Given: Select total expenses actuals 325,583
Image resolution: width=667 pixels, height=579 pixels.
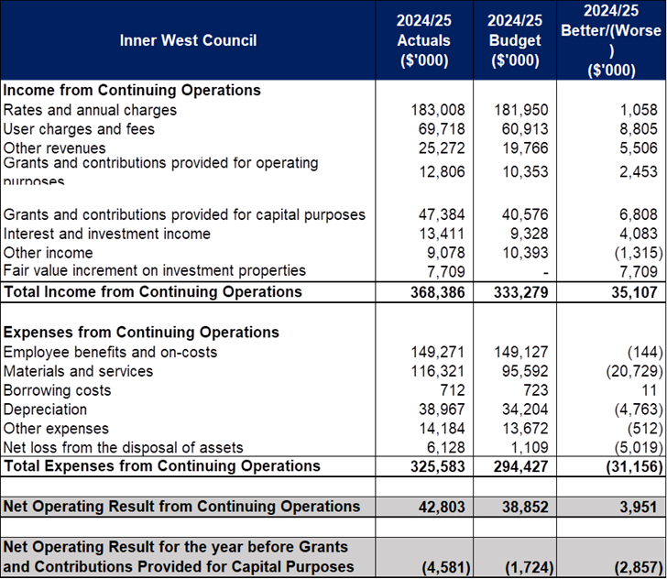Looking at the screenshot, I should point(438,466).
